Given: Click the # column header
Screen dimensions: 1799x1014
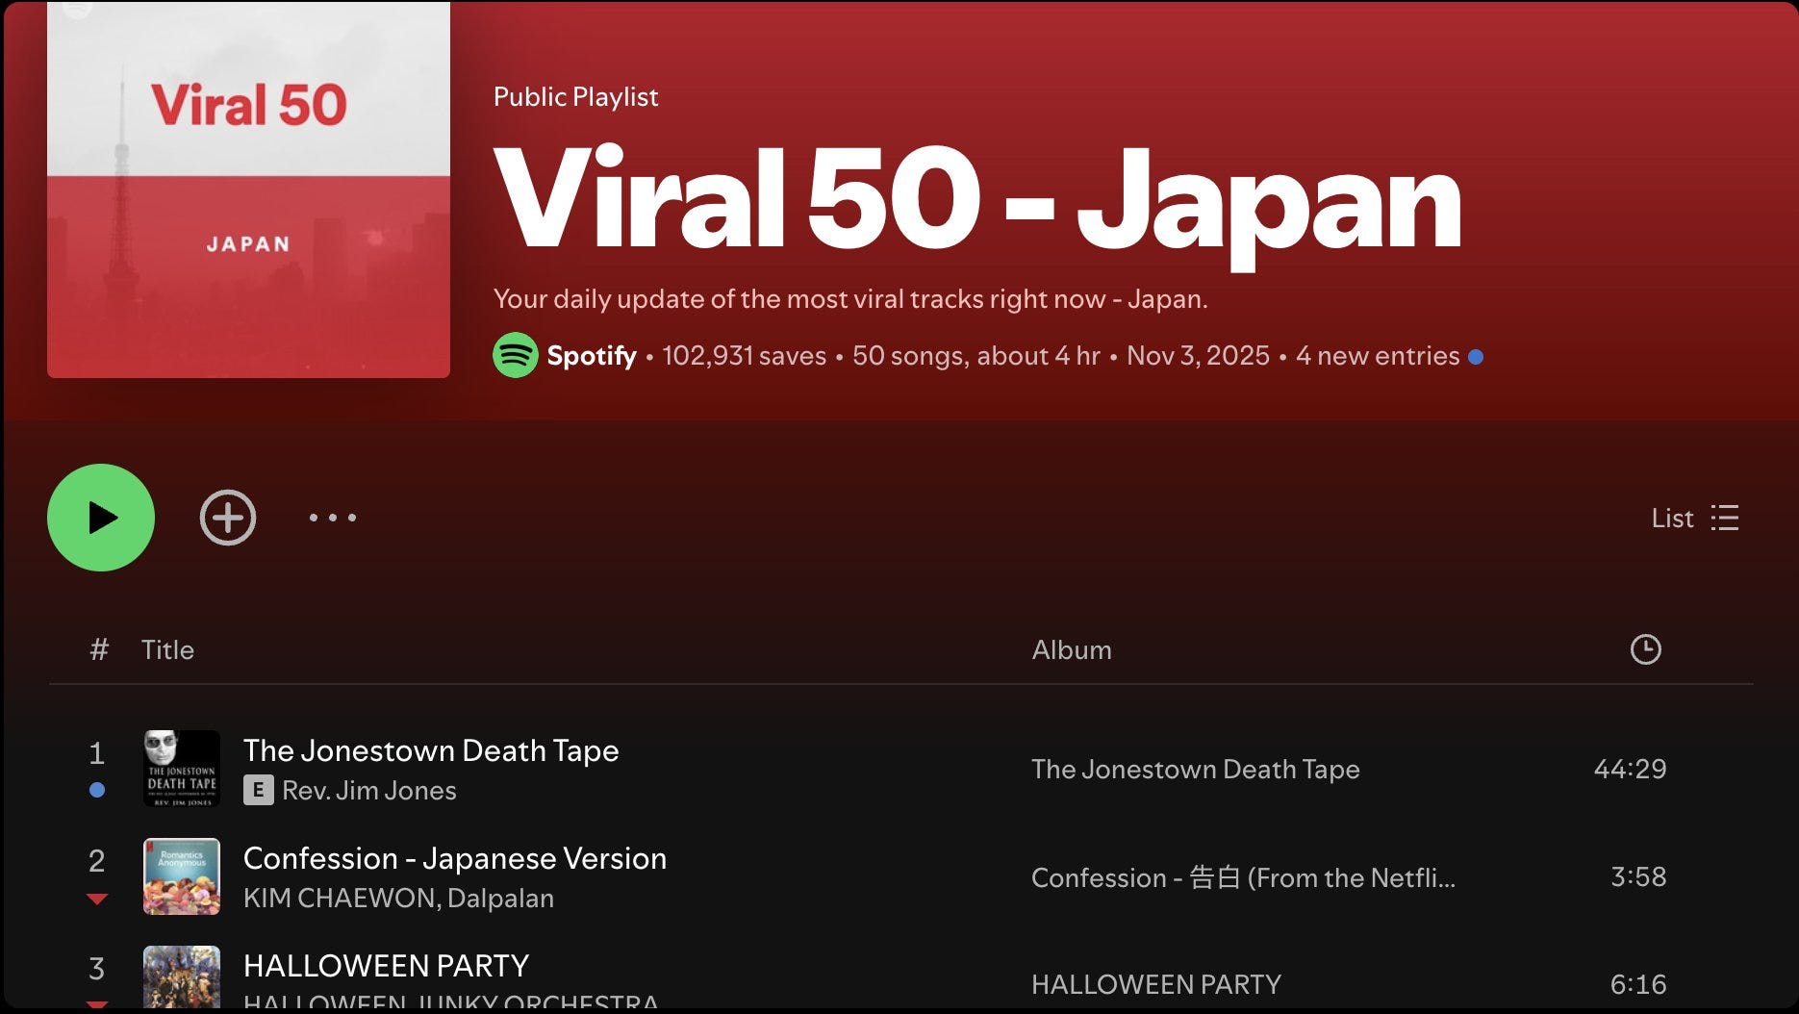Looking at the screenshot, I should click(98, 649).
